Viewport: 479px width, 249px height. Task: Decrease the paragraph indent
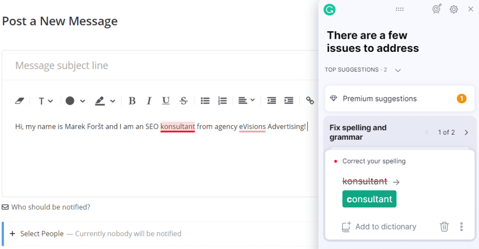(271, 101)
